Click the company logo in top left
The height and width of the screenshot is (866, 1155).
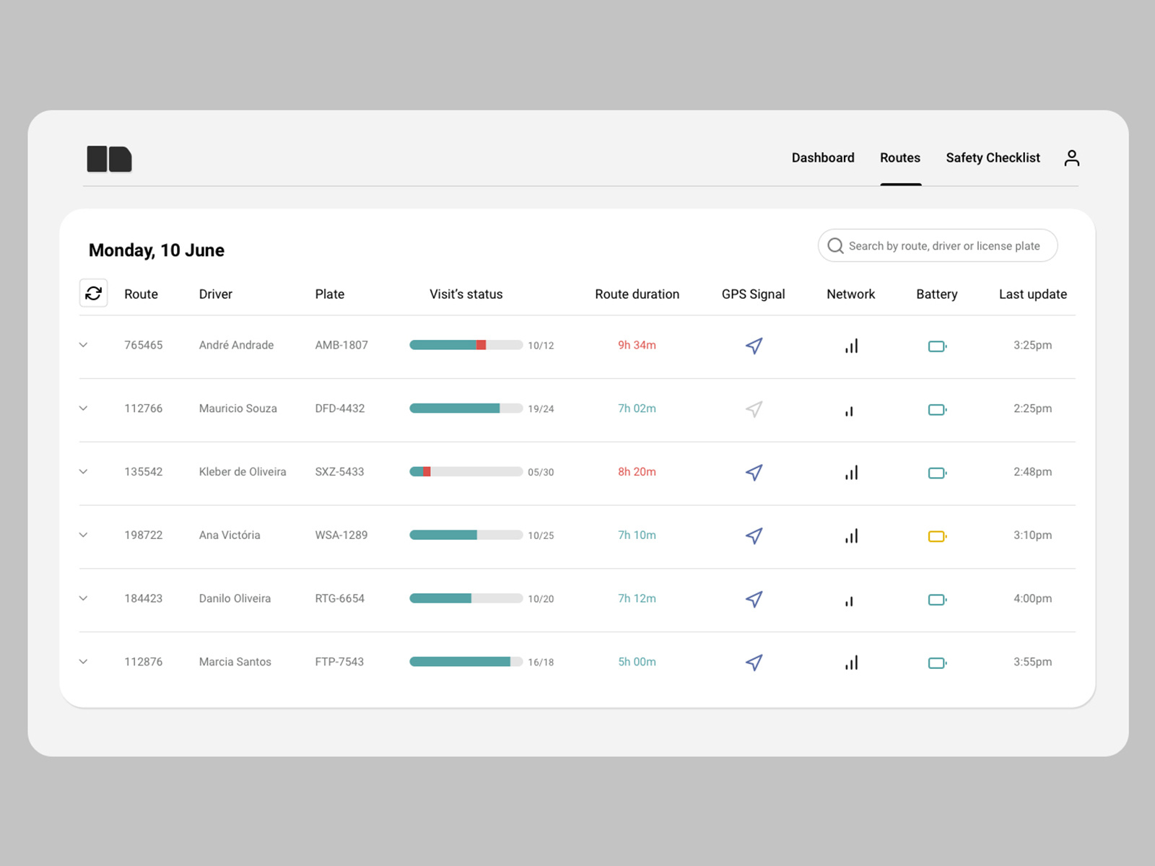coord(109,159)
